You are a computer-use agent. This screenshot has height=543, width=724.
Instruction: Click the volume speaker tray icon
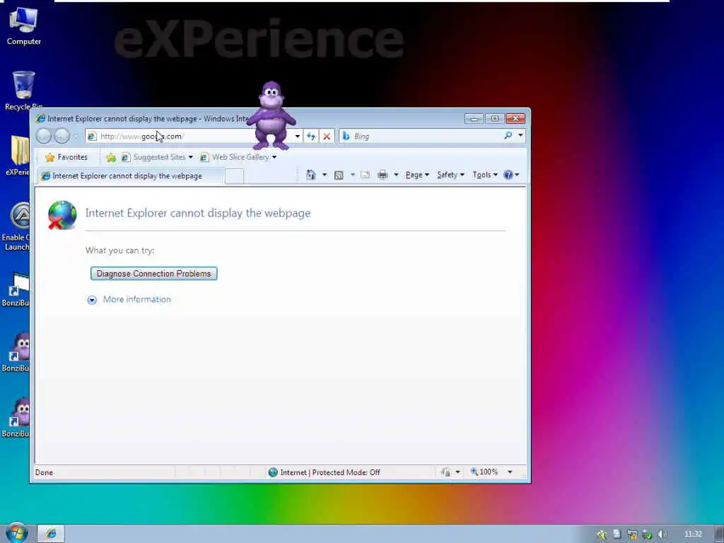[662, 535]
